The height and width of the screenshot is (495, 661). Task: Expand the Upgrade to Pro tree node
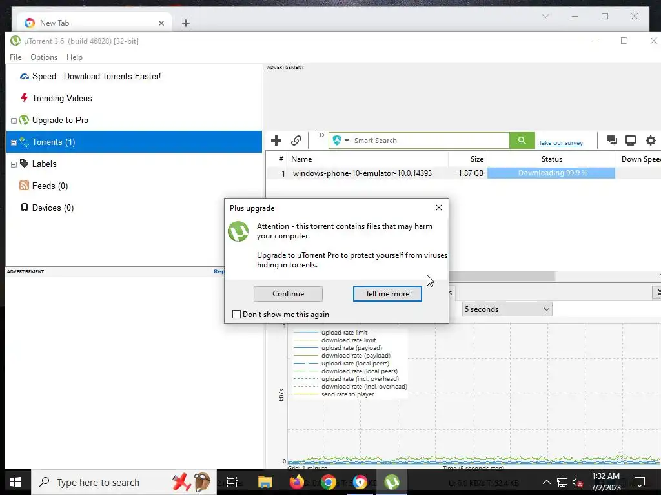[x=14, y=121]
